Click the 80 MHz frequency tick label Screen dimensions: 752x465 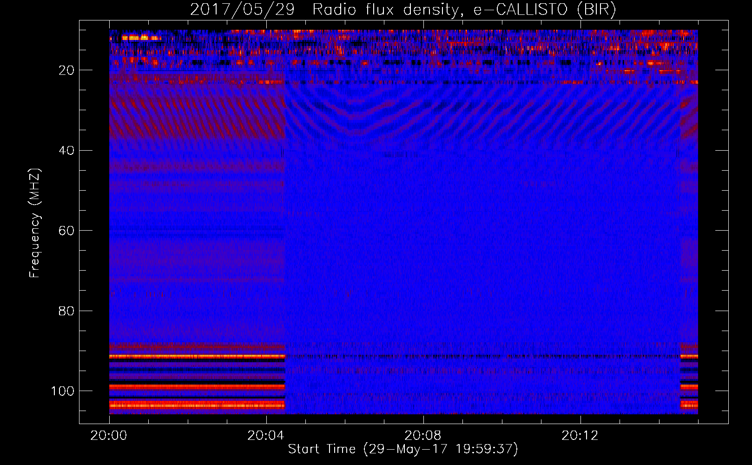tap(66, 311)
